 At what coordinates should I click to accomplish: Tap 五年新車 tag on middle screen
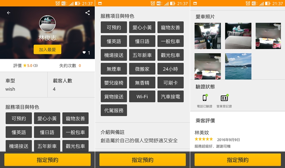(x=142, y=55)
